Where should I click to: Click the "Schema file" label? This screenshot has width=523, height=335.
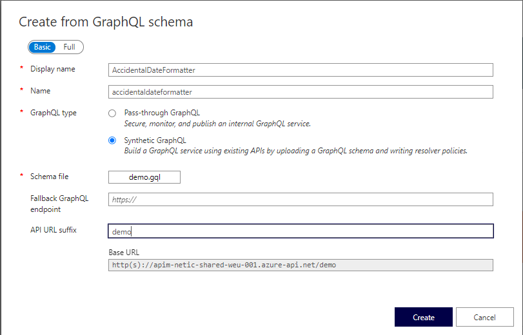(x=49, y=177)
